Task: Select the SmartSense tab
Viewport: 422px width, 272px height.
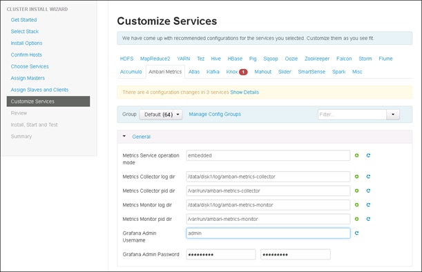Action: tap(311, 72)
